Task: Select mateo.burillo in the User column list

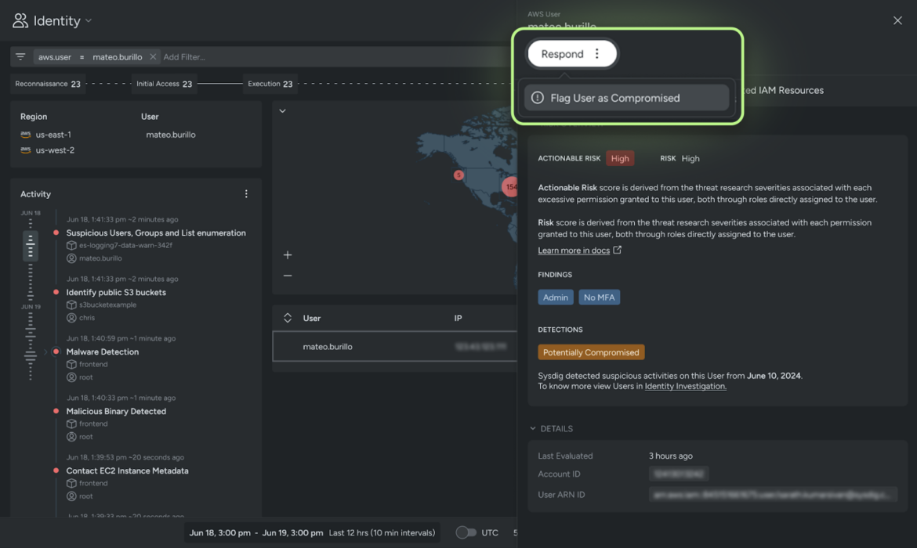Action: pyautogui.click(x=171, y=135)
